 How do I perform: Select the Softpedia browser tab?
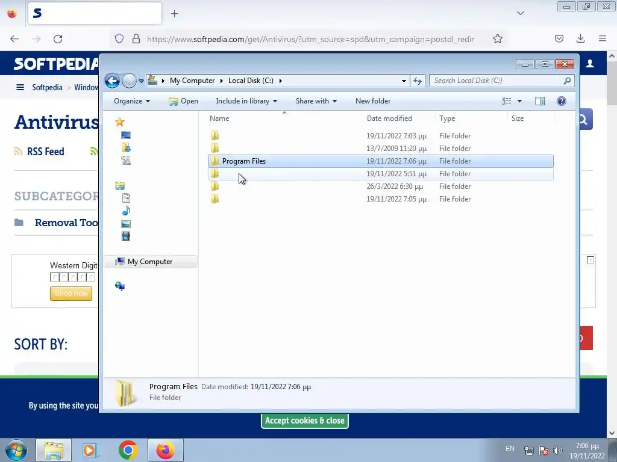(95, 13)
